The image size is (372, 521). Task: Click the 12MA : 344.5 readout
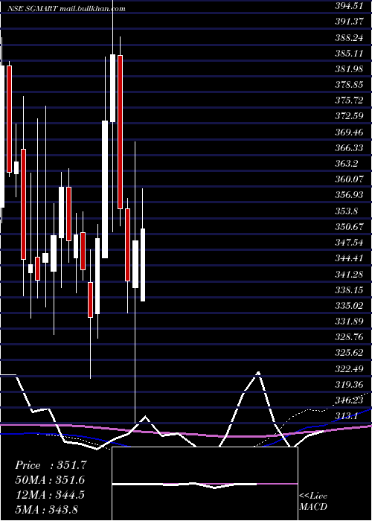[50, 495]
